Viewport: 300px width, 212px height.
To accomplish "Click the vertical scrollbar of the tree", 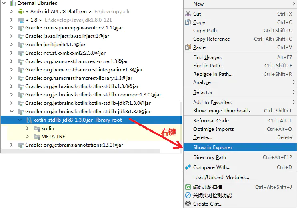I will pos(181,125).
